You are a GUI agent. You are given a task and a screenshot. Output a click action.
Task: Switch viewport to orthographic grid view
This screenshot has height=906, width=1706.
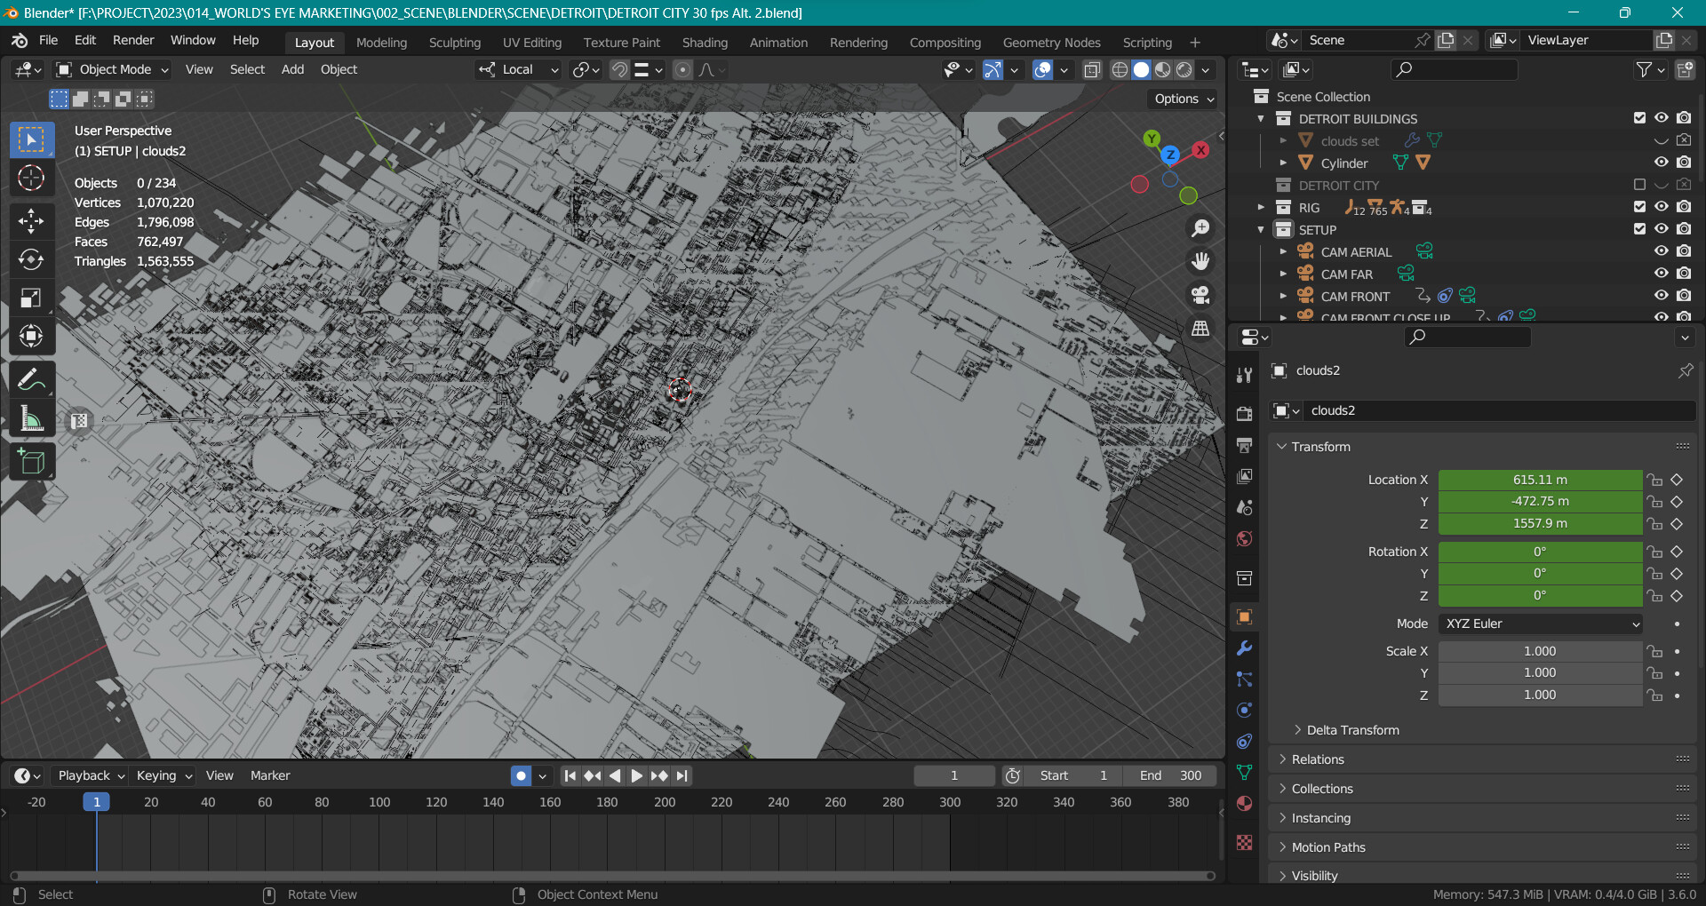(1200, 329)
